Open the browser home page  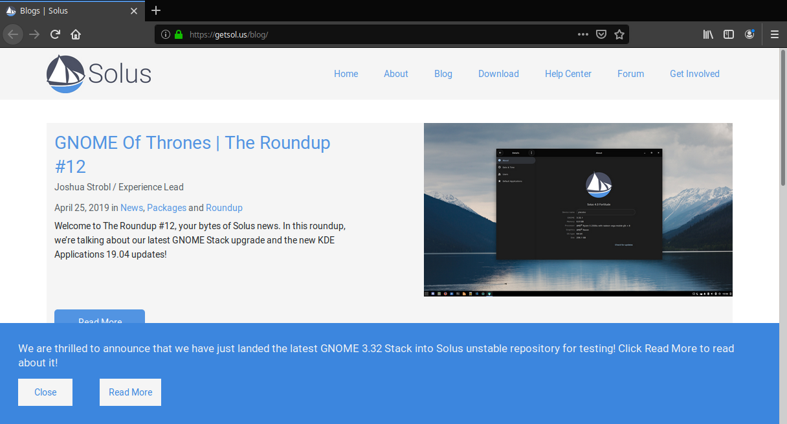[x=76, y=34]
